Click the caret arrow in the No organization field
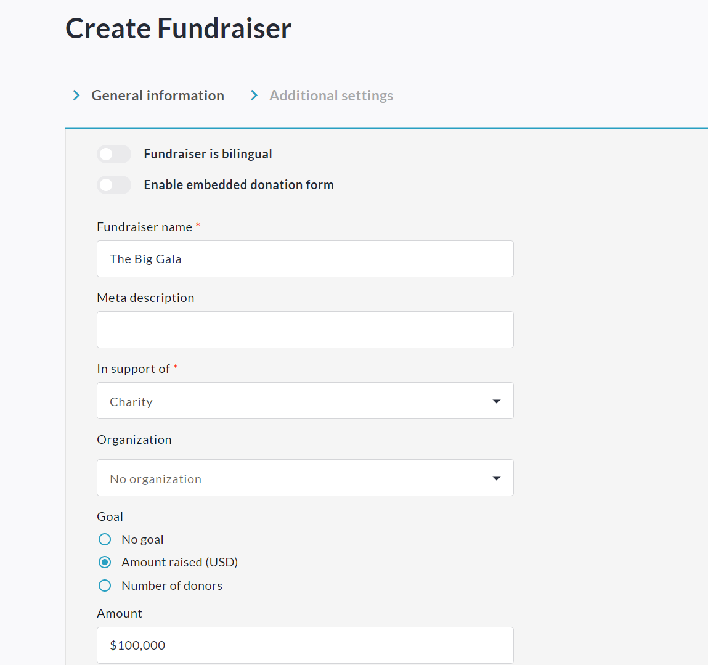708x665 pixels. coord(496,478)
